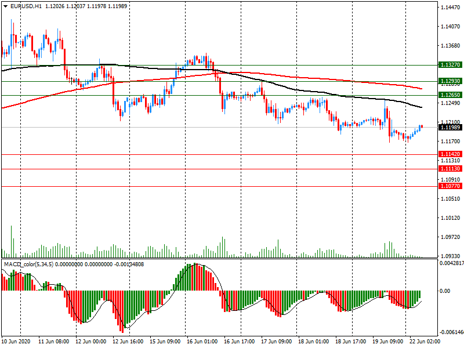Select the red 1.11130 price level tag
This screenshot has height=348, width=464.
[450, 169]
